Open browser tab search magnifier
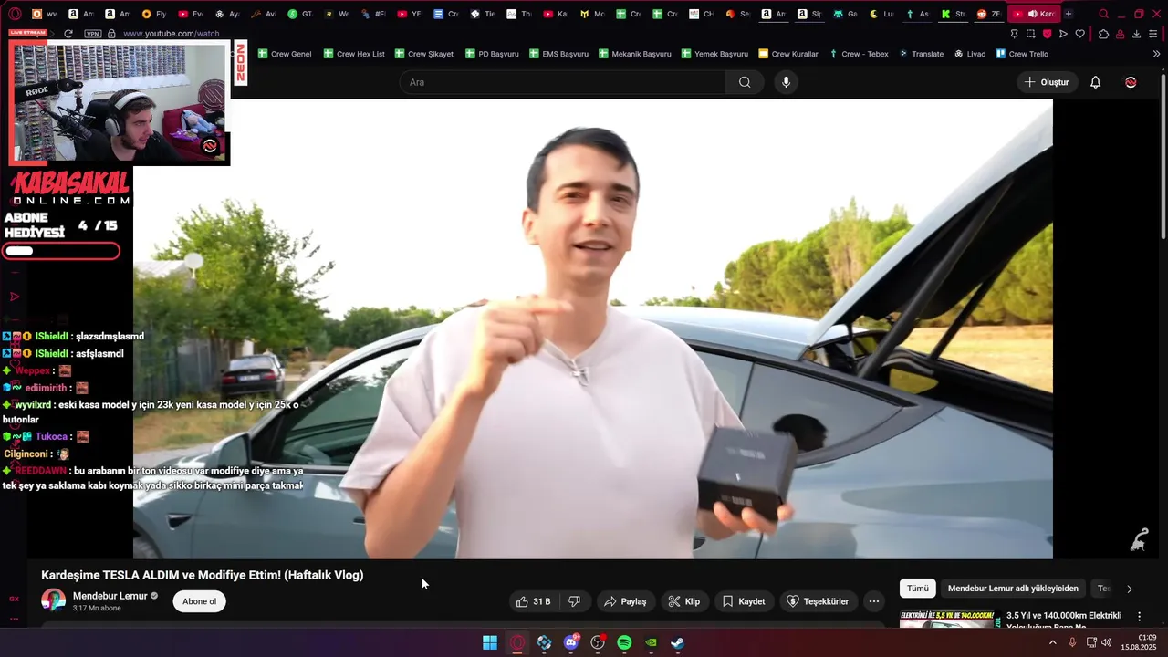The image size is (1168, 657). point(1103,14)
